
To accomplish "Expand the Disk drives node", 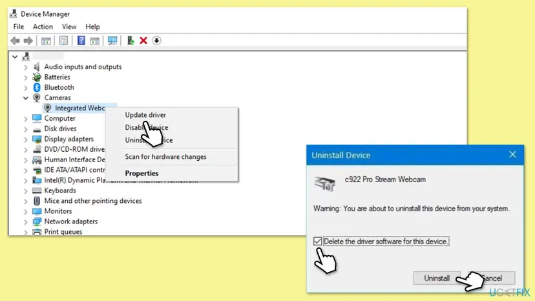I will (x=26, y=129).
